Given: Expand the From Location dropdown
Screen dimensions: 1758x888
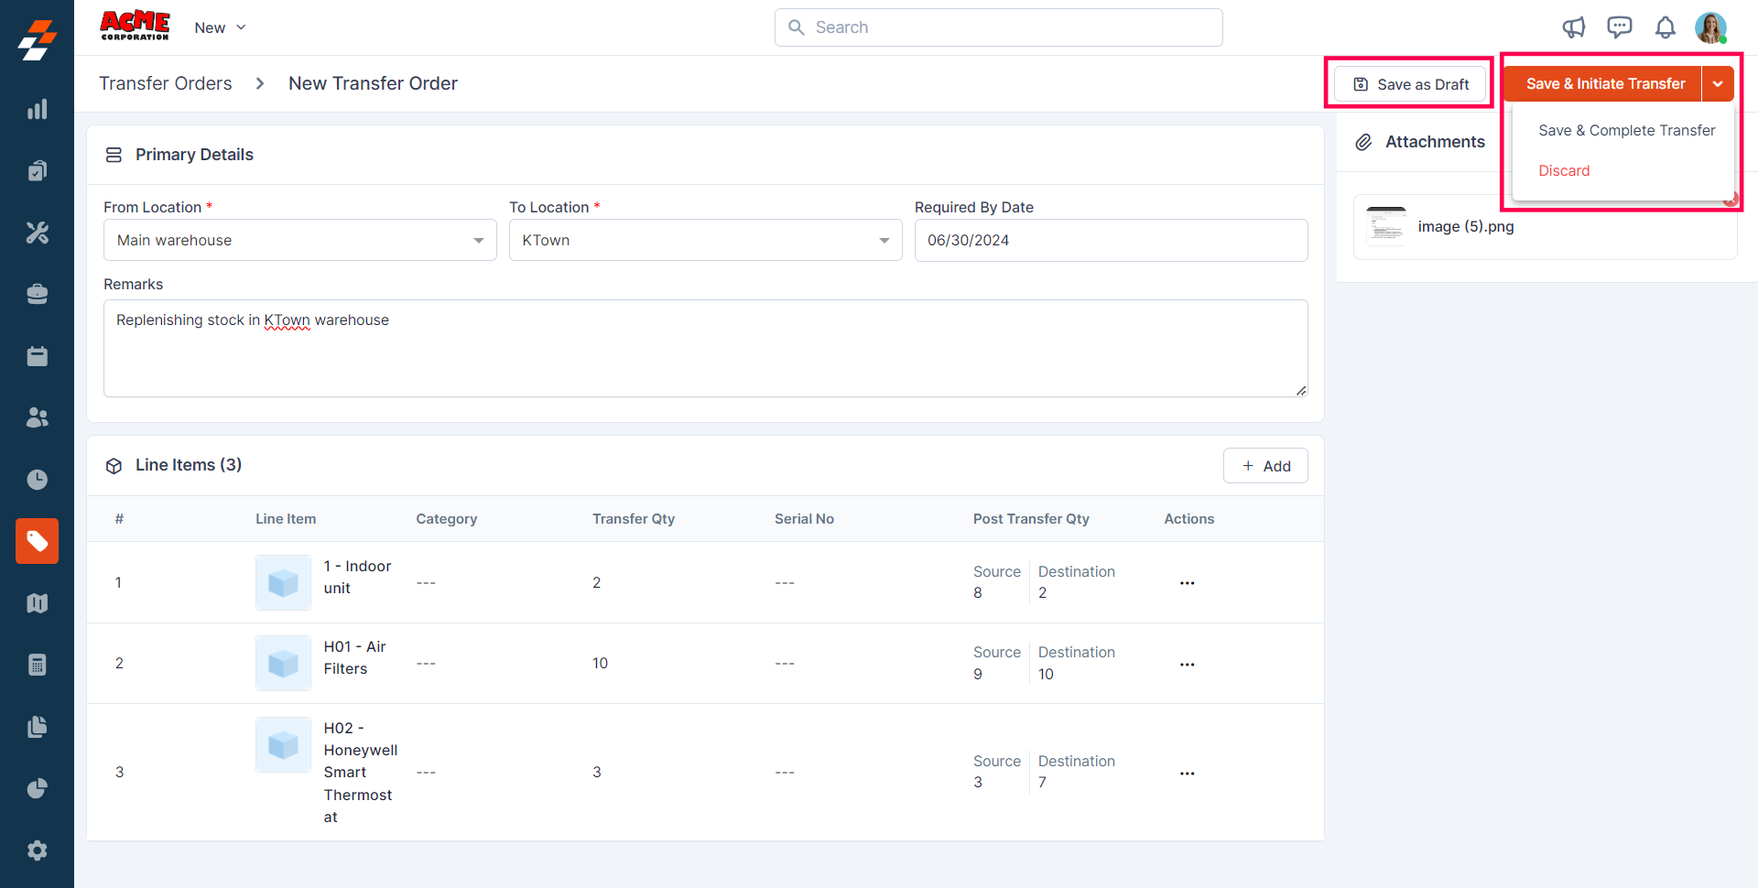Looking at the screenshot, I should pyautogui.click(x=299, y=240).
